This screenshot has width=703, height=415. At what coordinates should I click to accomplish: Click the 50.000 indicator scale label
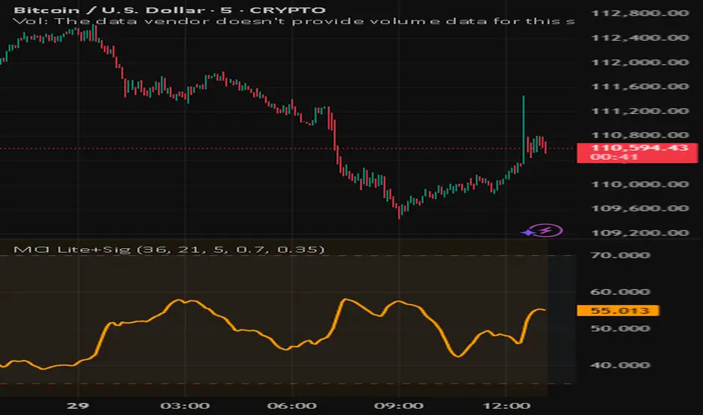click(x=620, y=328)
